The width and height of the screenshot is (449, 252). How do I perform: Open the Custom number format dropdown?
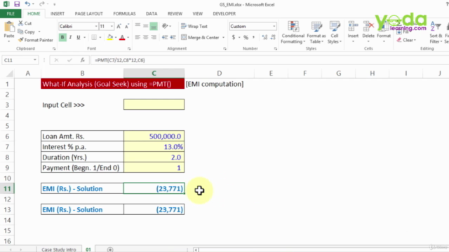coord(274,27)
